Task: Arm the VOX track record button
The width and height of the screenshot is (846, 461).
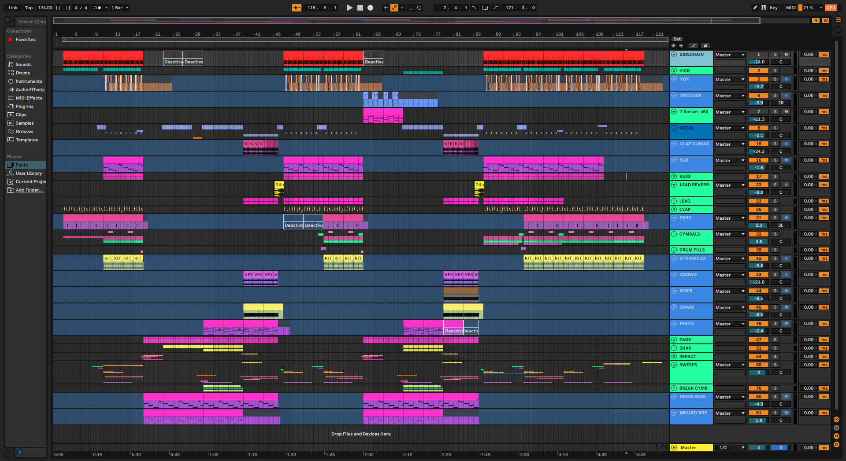Action: 786,79
